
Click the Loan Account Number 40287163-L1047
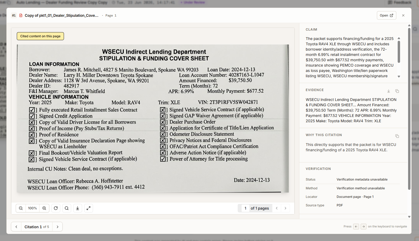click(221, 75)
